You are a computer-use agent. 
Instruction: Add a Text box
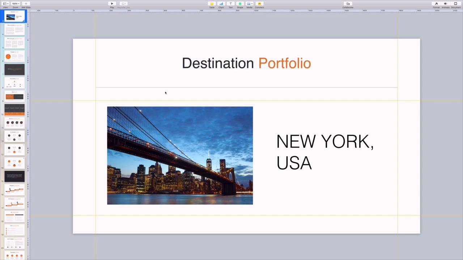230,4
